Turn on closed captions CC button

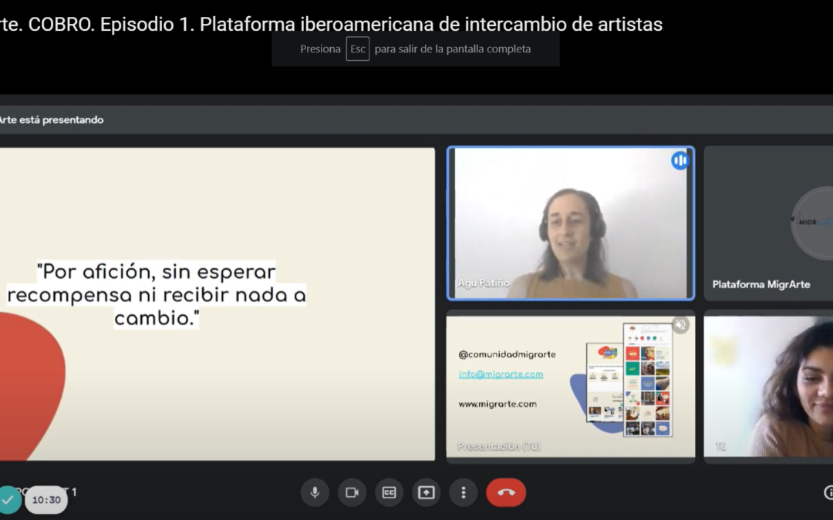pyautogui.click(x=389, y=492)
